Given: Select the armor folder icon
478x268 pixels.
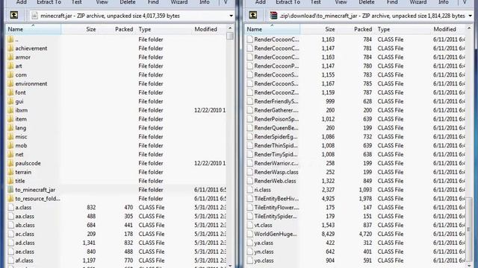Looking at the screenshot, I should click(10, 57).
